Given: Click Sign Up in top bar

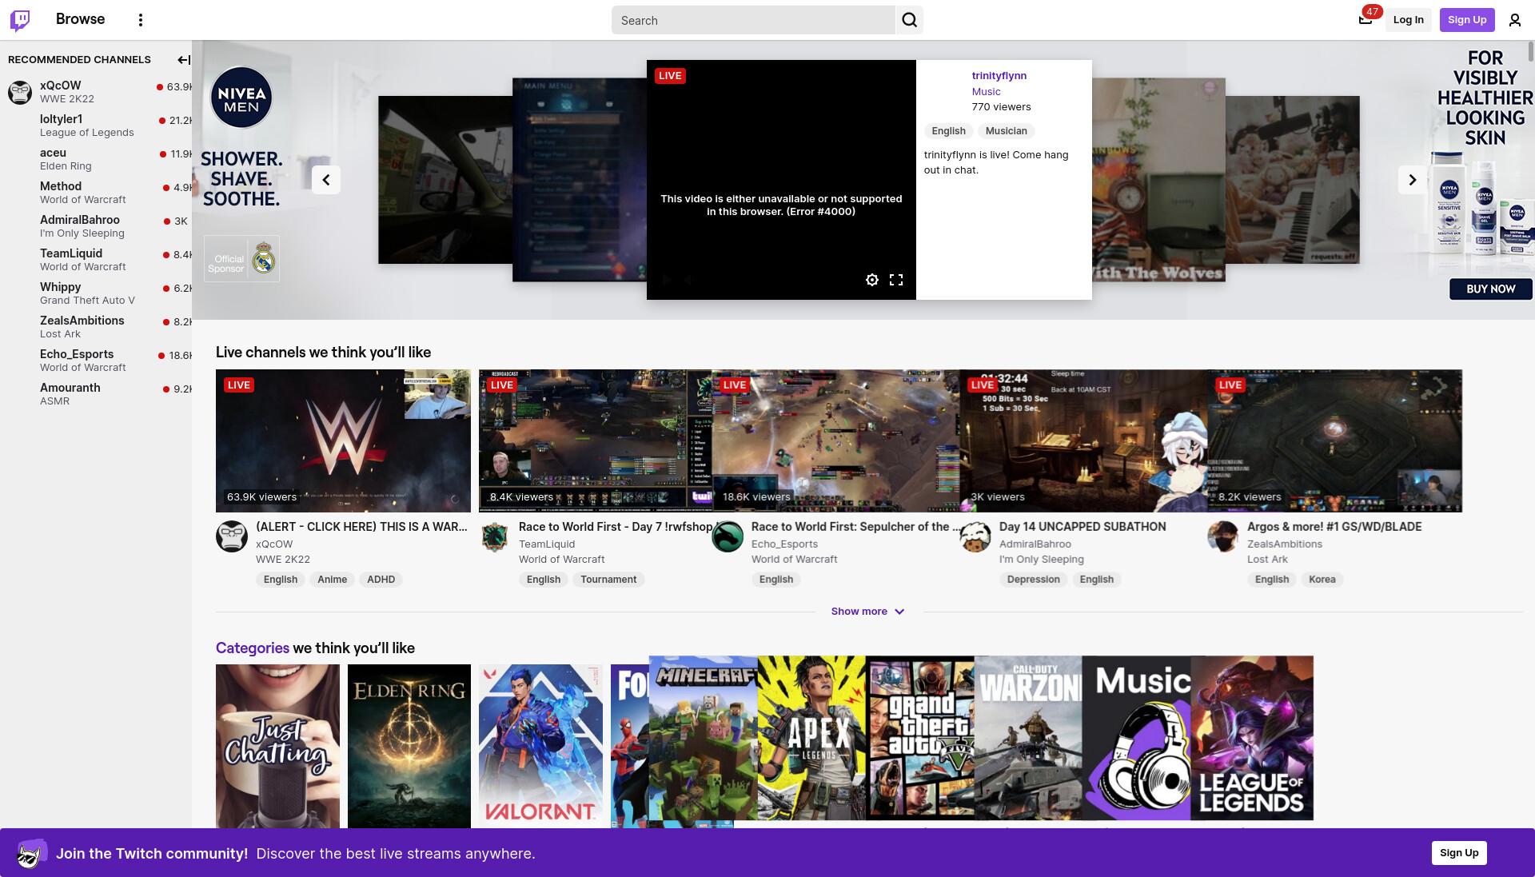Looking at the screenshot, I should [x=1467, y=20].
